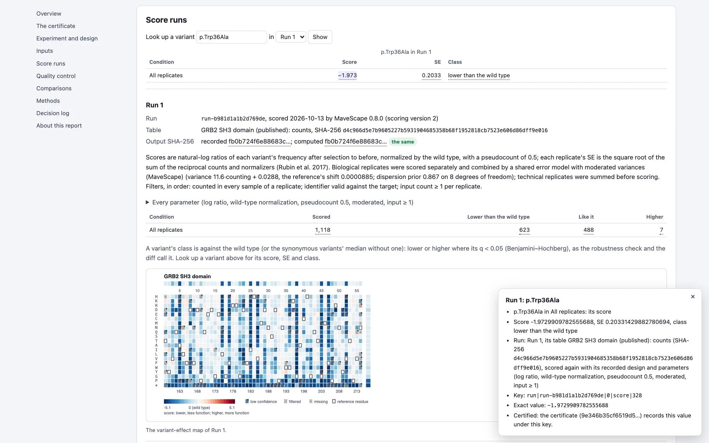Open About this report link
The image size is (709, 443).
click(59, 125)
